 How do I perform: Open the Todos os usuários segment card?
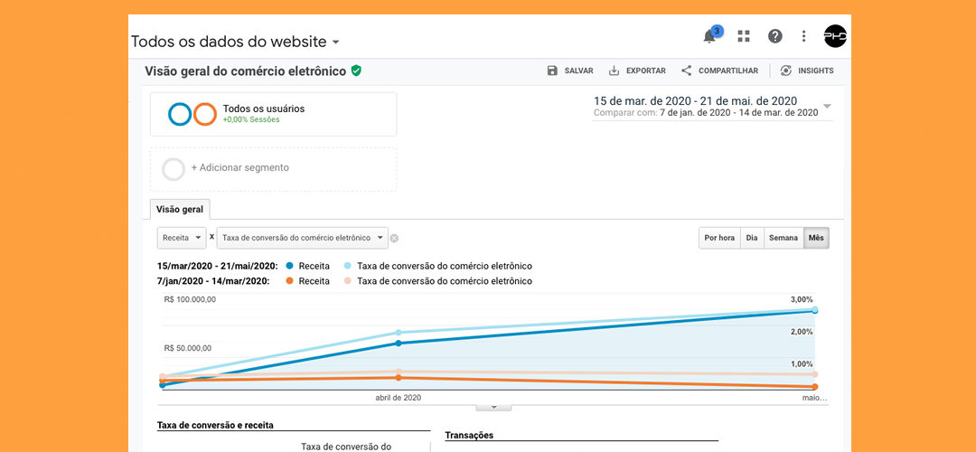273,114
